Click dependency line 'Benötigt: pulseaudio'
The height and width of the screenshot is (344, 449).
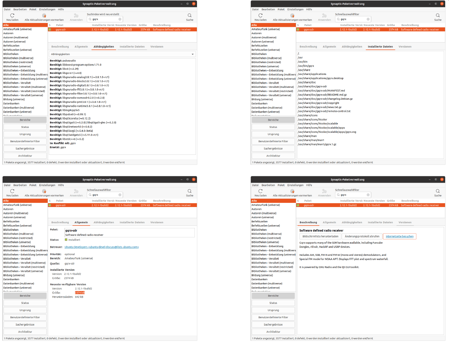pos(63,61)
